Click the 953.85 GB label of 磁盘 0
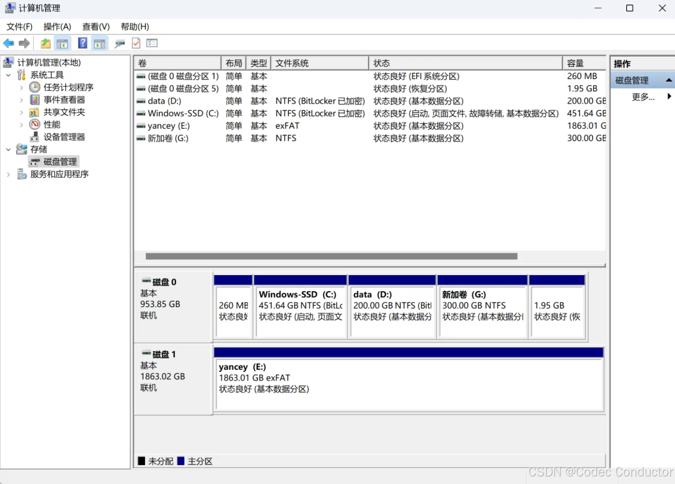The width and height of the screenshot is (675, 484). 160,304
